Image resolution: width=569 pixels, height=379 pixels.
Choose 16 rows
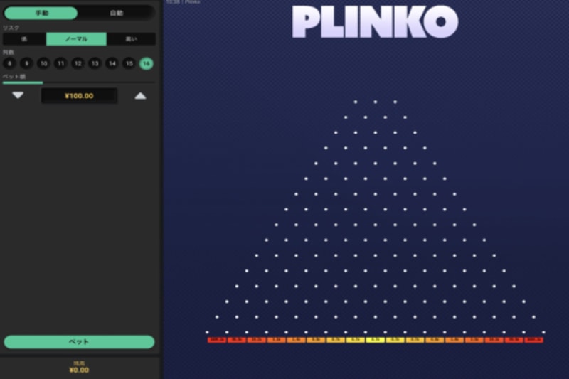(147, 63)
